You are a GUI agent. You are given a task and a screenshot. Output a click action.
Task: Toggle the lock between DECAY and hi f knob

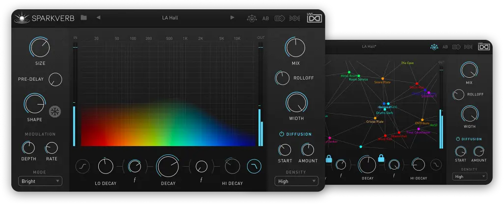tap(381, 158)
